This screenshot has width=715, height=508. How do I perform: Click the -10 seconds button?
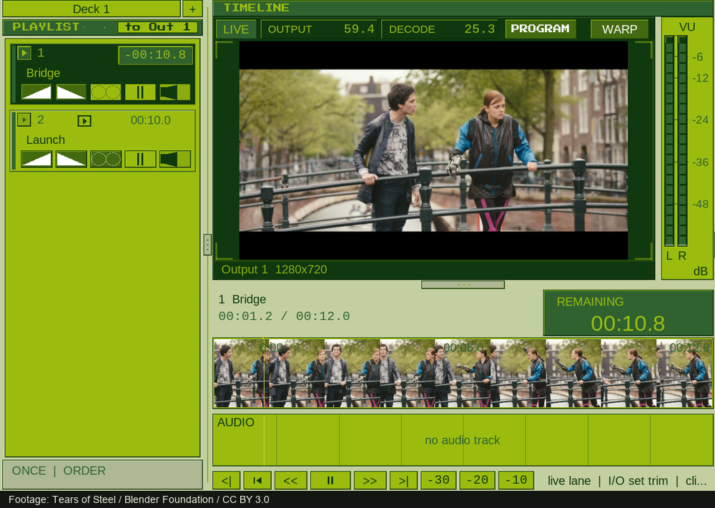516,481
